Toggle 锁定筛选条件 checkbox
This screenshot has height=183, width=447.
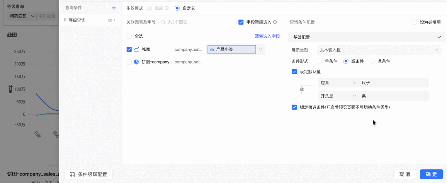pos(294,107)
